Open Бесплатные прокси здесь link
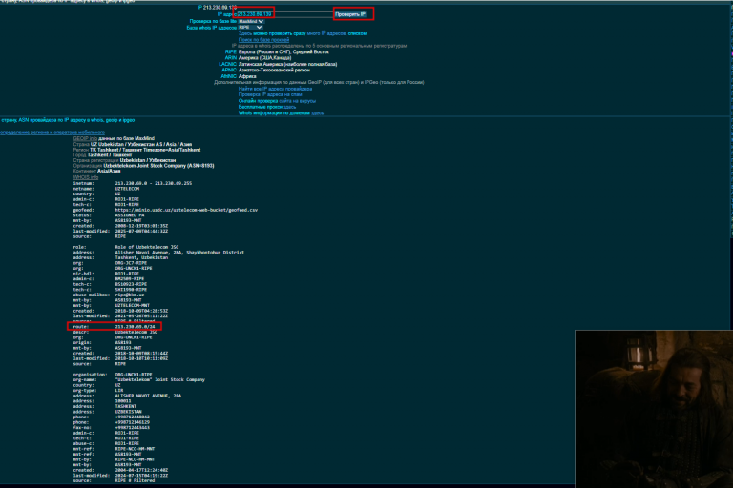The image size is (733, 488). 267,107
